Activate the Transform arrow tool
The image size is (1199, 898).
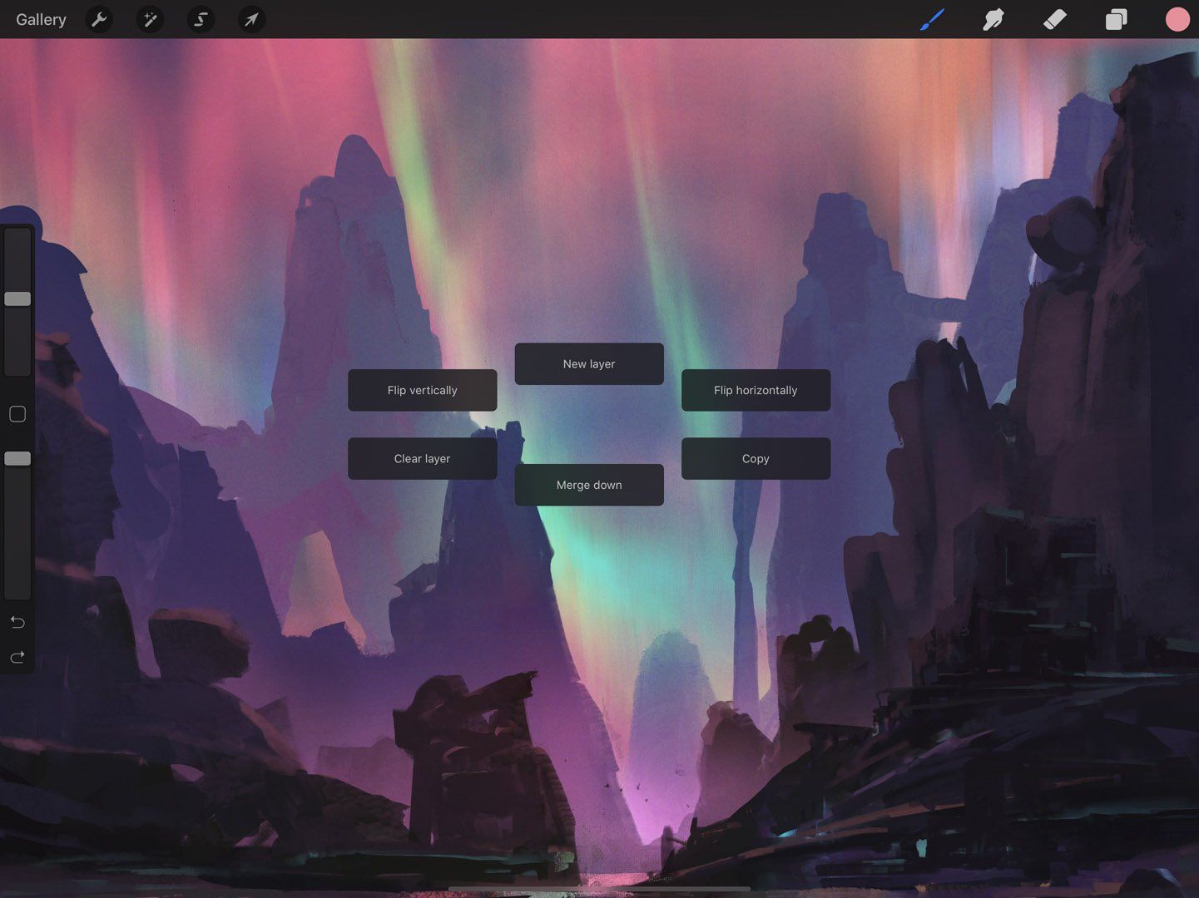(251, 19)
